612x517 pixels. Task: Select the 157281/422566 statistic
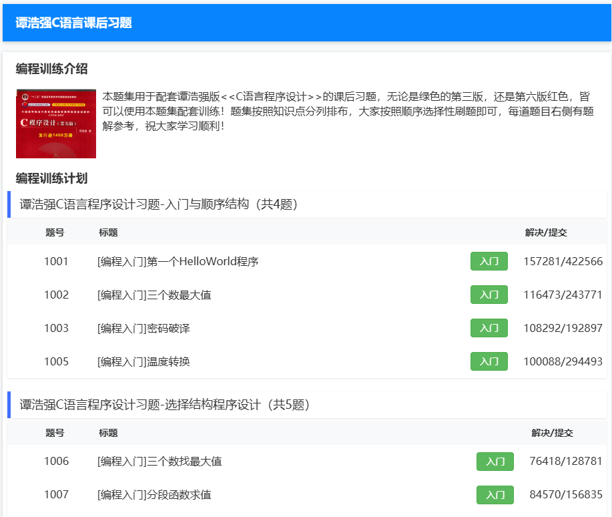pyautogui.click(x=563, y=261)
